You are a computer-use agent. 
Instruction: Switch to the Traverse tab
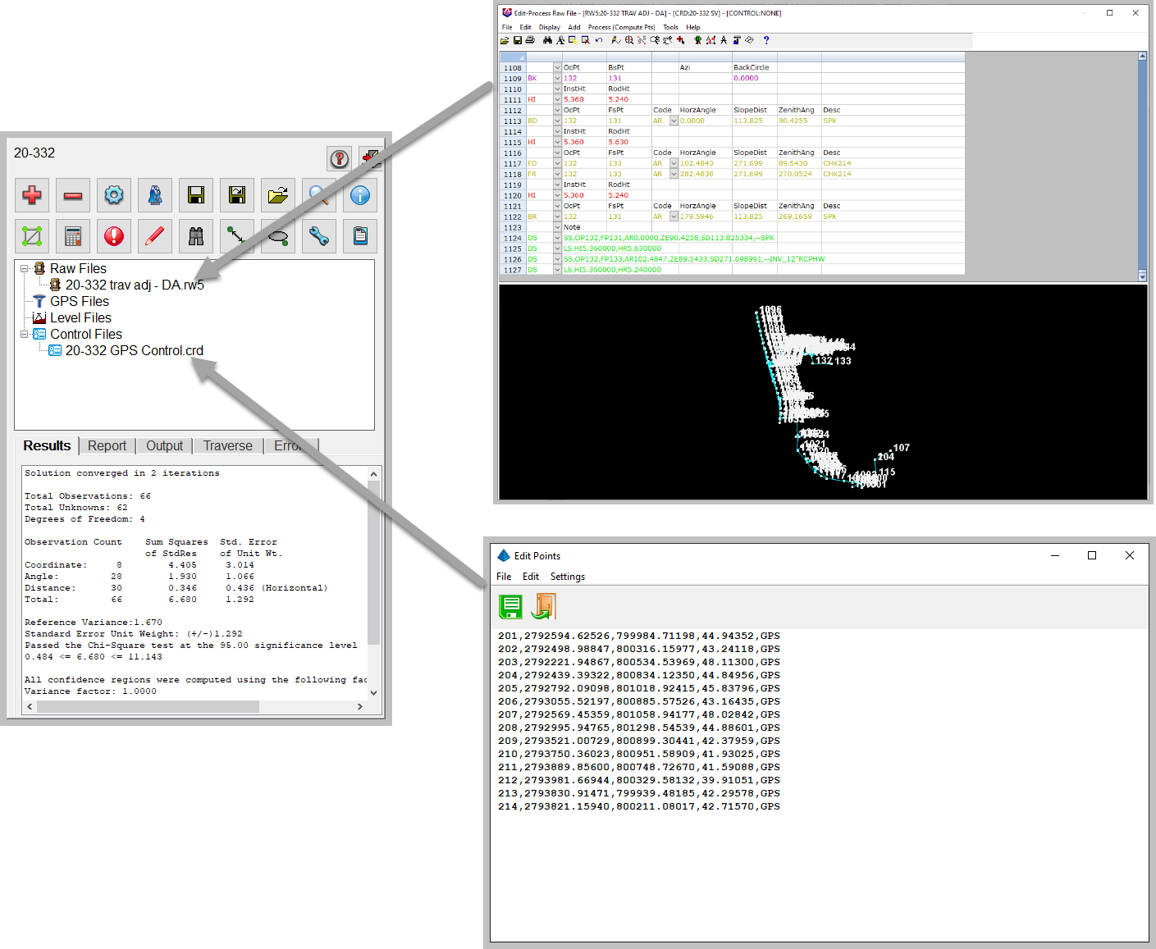(x=227, y=445)
